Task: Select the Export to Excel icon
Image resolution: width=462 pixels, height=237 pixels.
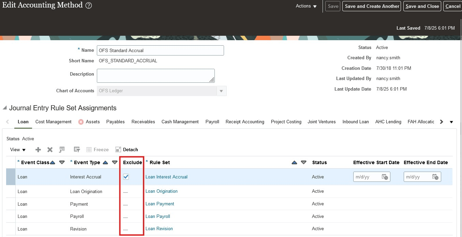Action: [x=62, y=149]
